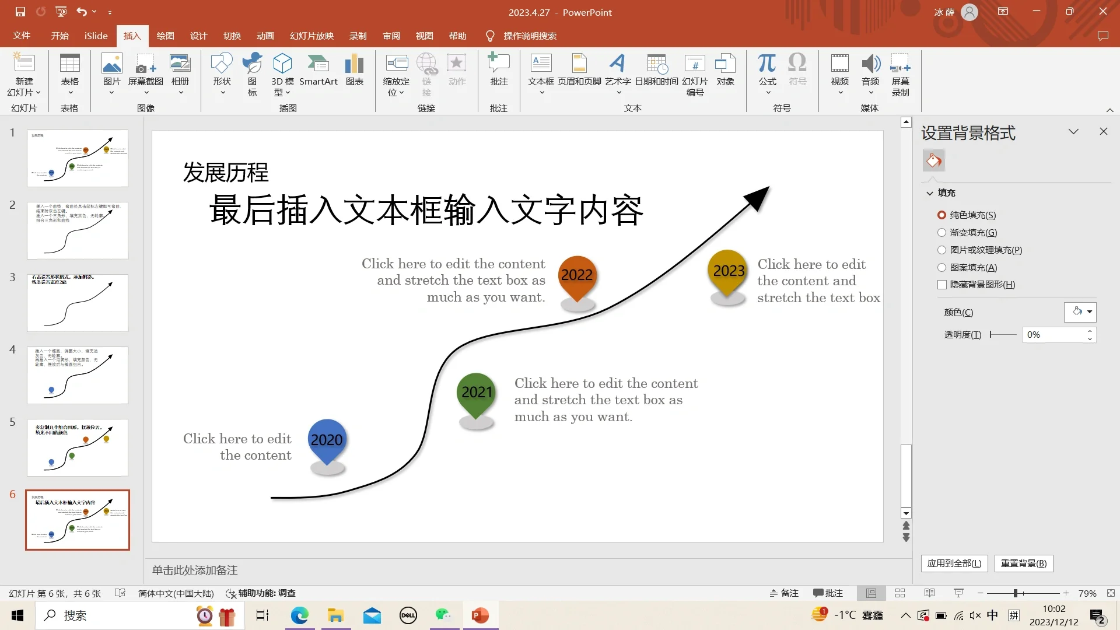
Task: Click the 重置背景 button
Action: 1023,563
